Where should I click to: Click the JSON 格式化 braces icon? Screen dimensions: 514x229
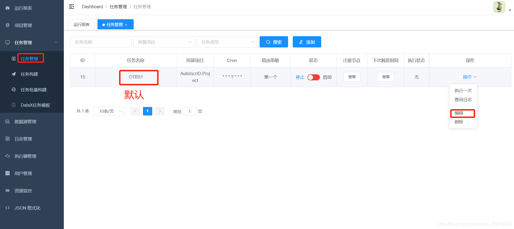[8, 208]
